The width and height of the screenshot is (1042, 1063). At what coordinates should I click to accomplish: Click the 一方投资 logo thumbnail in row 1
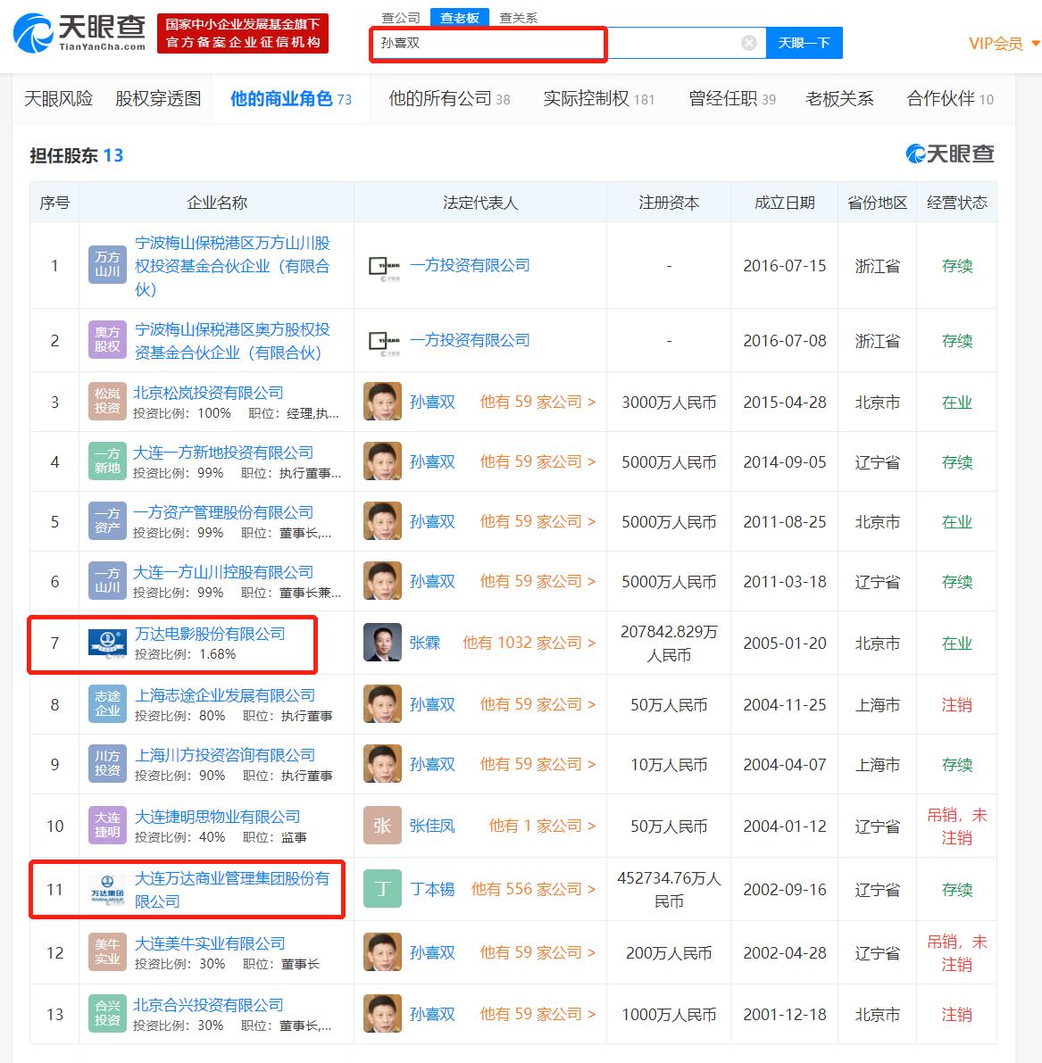pyautogui.click(x=379, y=265)
